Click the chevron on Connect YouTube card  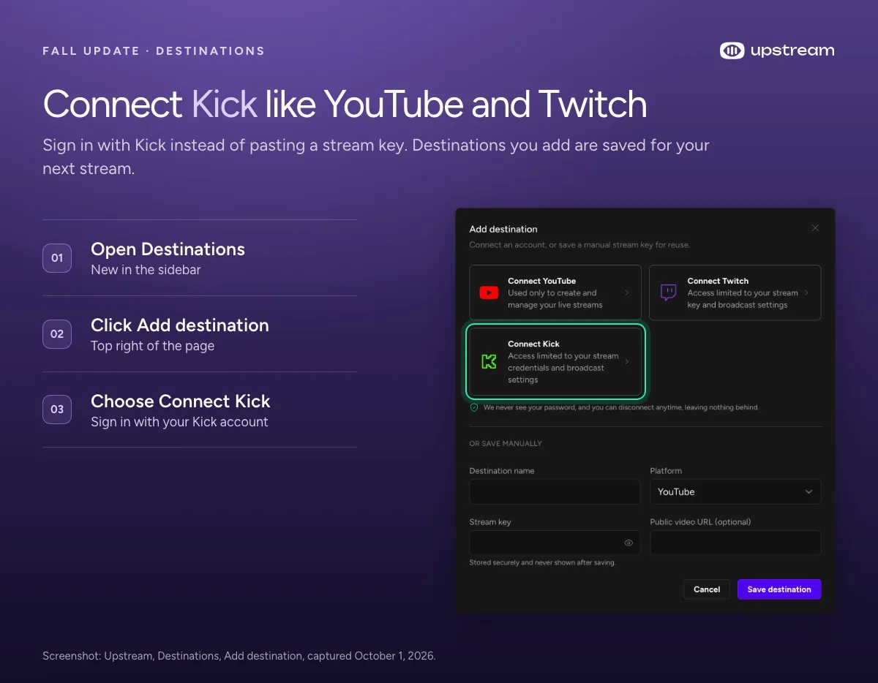(627, 293)
